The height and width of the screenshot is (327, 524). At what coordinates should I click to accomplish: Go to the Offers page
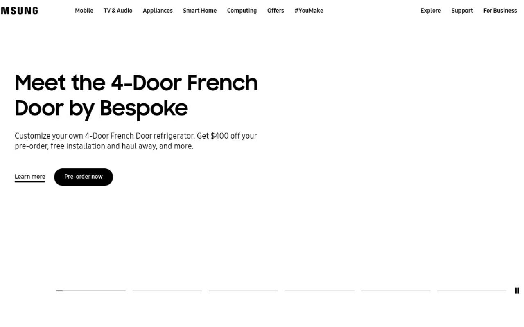276,11
